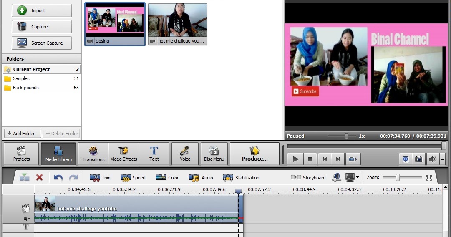
Task: Click the Delete Folder button
Action: pos(61,134)
